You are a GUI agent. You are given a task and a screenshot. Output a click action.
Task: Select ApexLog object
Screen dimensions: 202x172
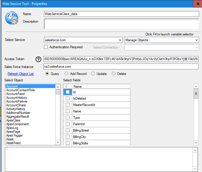click(x=30, y=128)
